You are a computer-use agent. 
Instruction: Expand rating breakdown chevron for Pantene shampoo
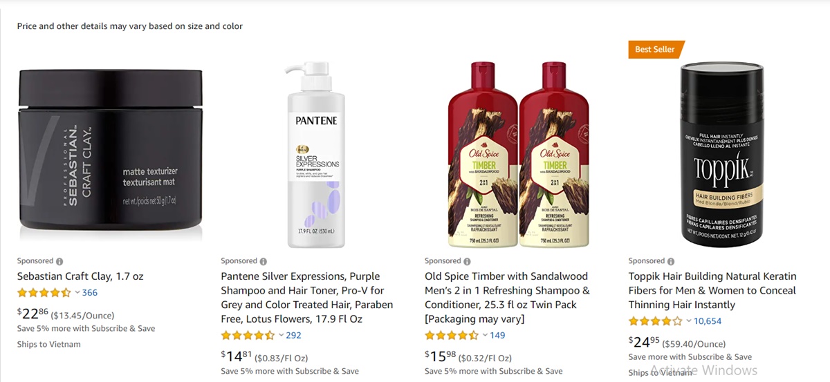pos(281,336)
